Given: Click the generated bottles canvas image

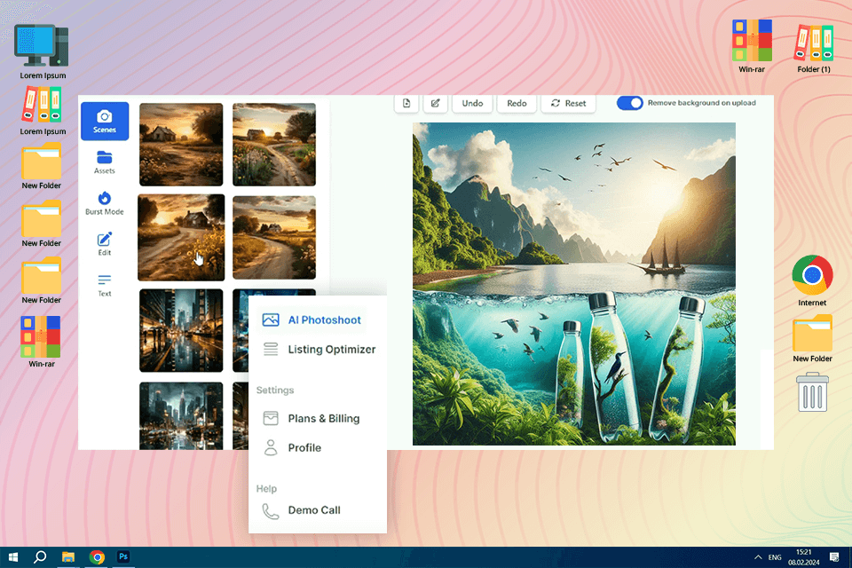Looking at the screenshot, I should click(574, 284).
